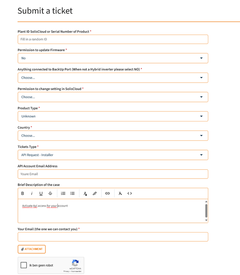Click the description editor scrollbar

coord(206,210)
